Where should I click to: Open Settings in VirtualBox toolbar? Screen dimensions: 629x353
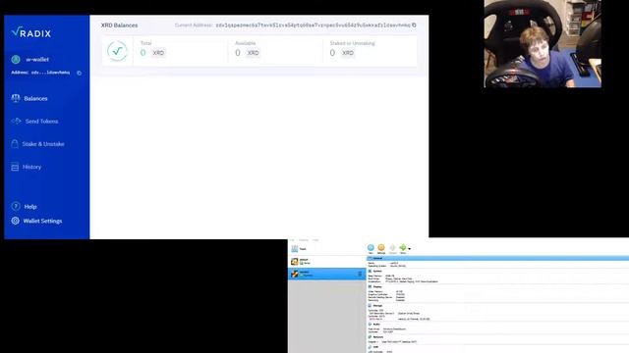coord(381,248)
